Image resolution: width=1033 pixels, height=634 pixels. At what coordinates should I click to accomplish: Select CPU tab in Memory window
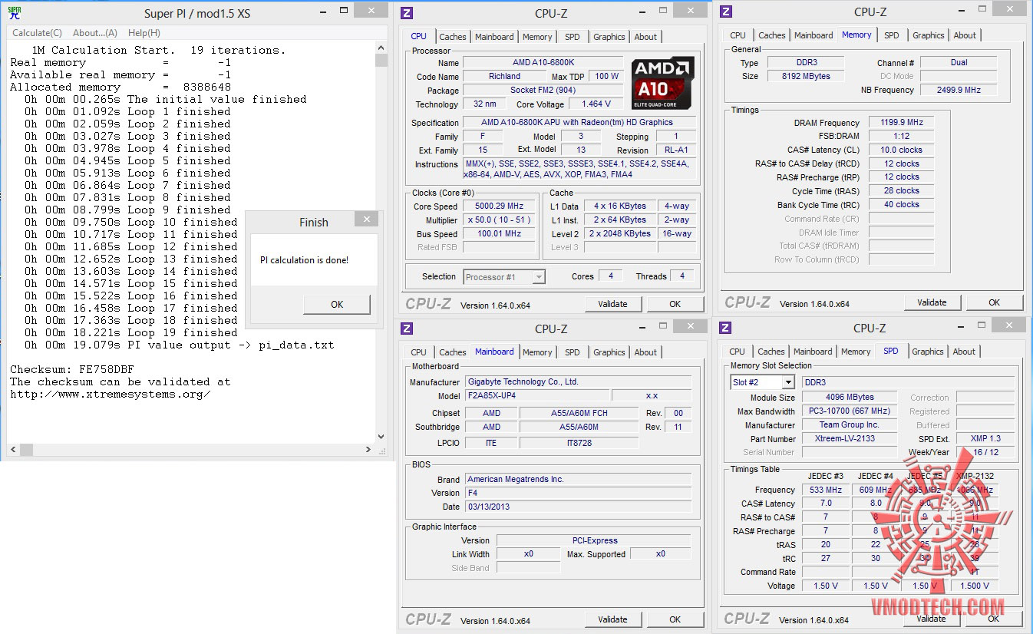(738, 35)
